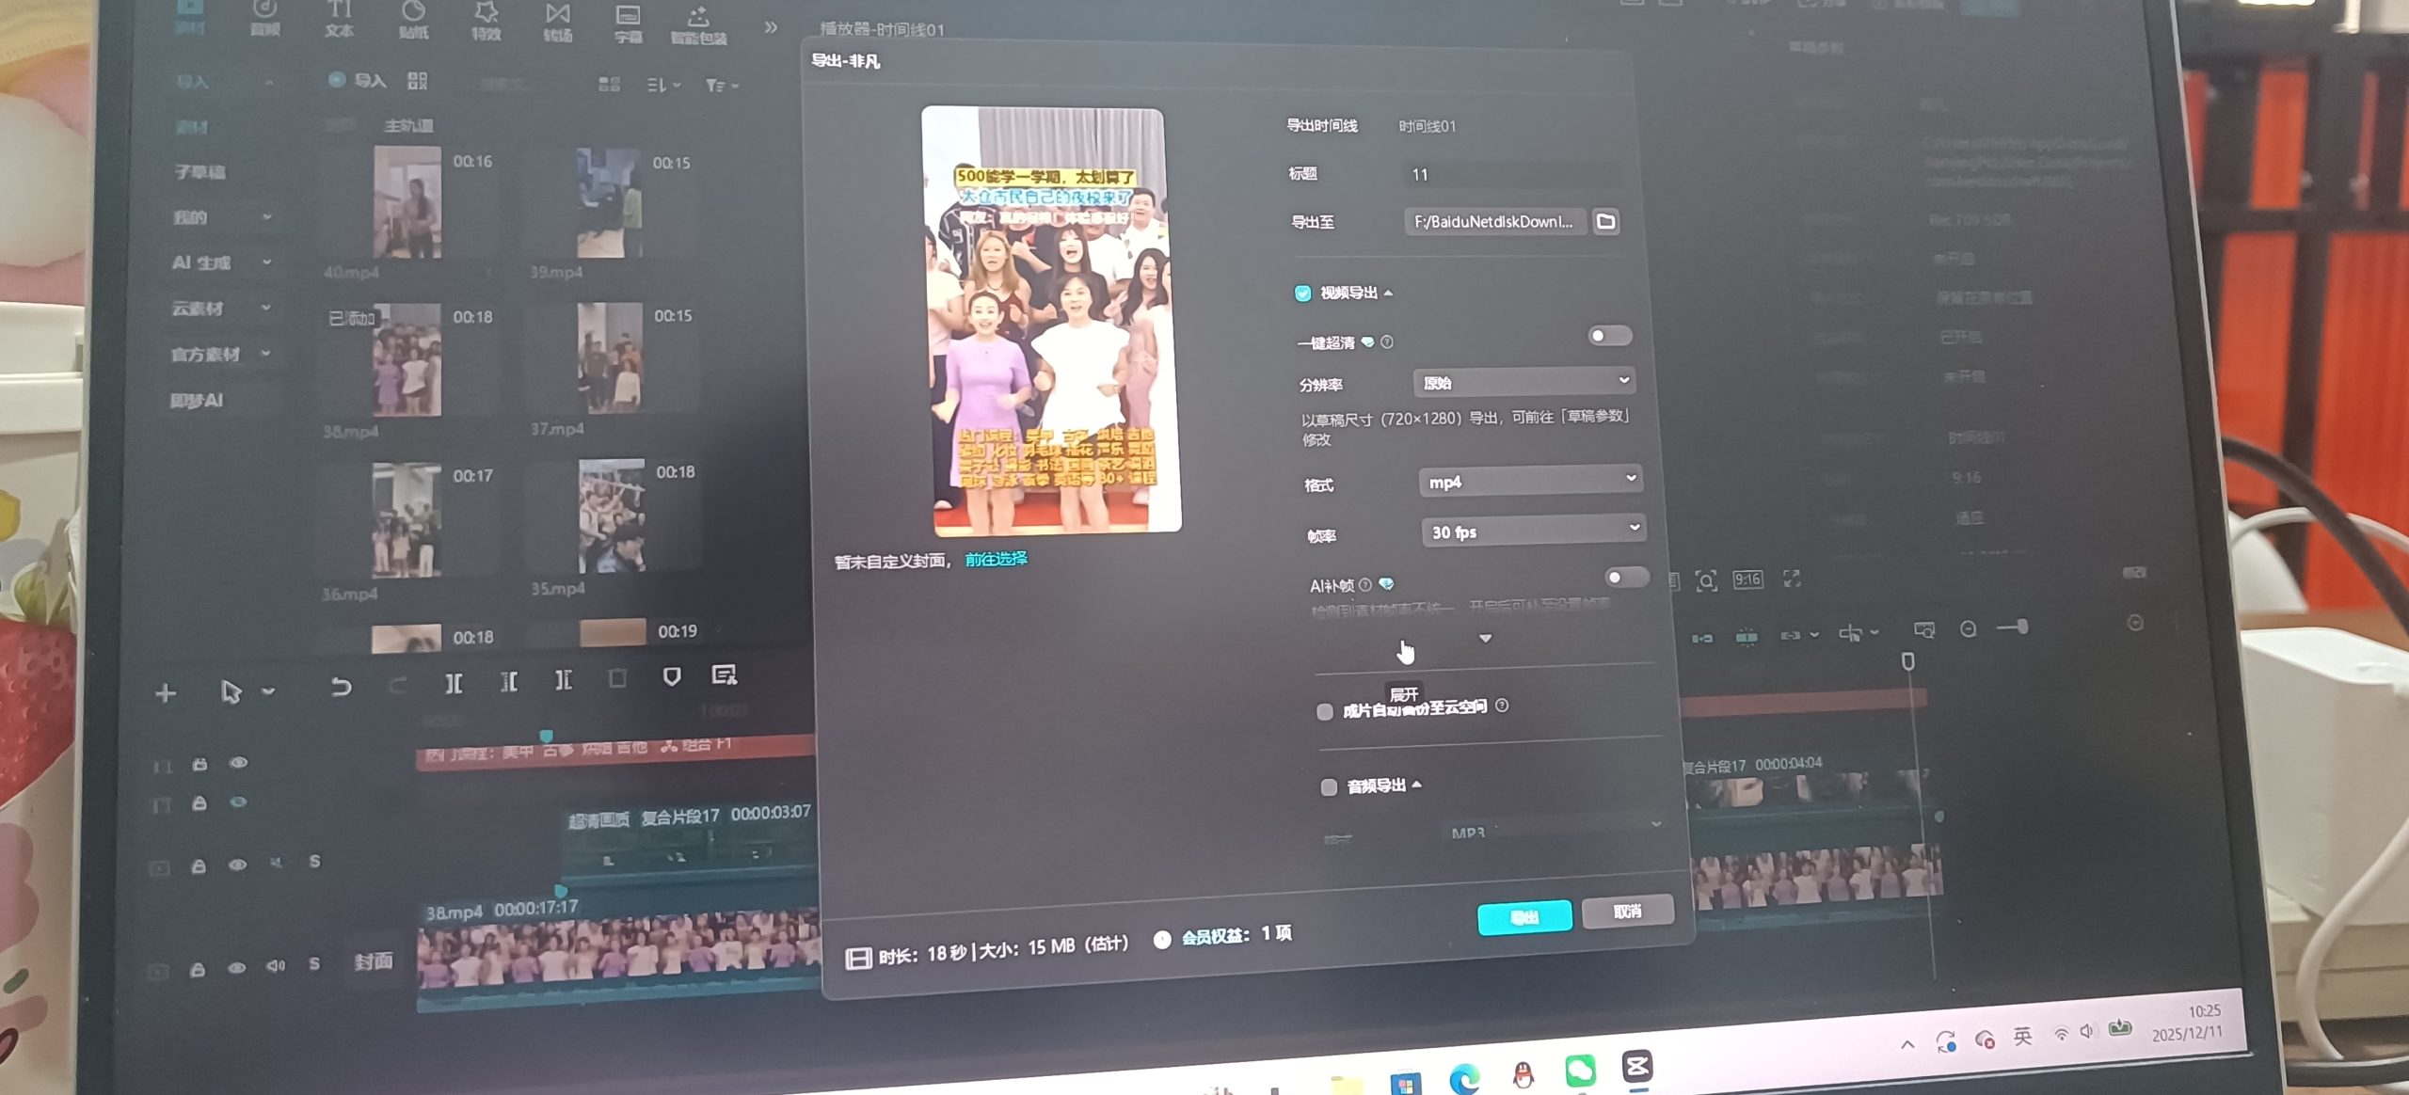Image resolution: width=2409 pixels, height=1095 pixels.
Task: Click the marker shield icon in timeline toolbar
Action: coord(671,676)
